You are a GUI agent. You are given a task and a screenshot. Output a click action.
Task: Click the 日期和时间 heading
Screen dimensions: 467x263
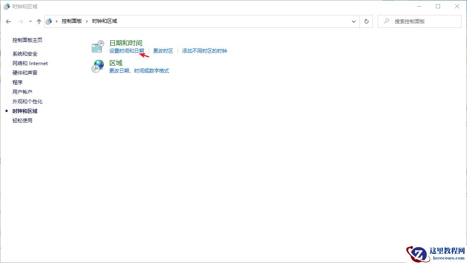125,42
